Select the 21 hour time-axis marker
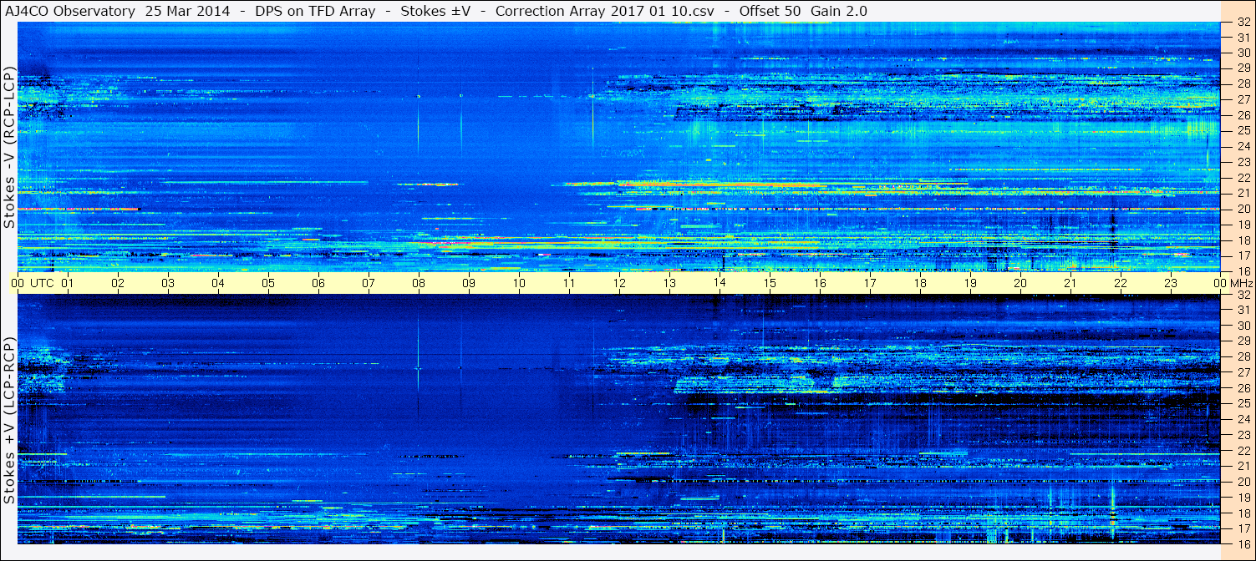Screen dimensions: 1256x561 click(x=1070, y=283)
